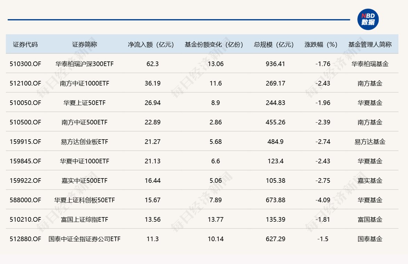Select the 证券简称 column header
Screen dimensions: 408x264
coord(84,44)
